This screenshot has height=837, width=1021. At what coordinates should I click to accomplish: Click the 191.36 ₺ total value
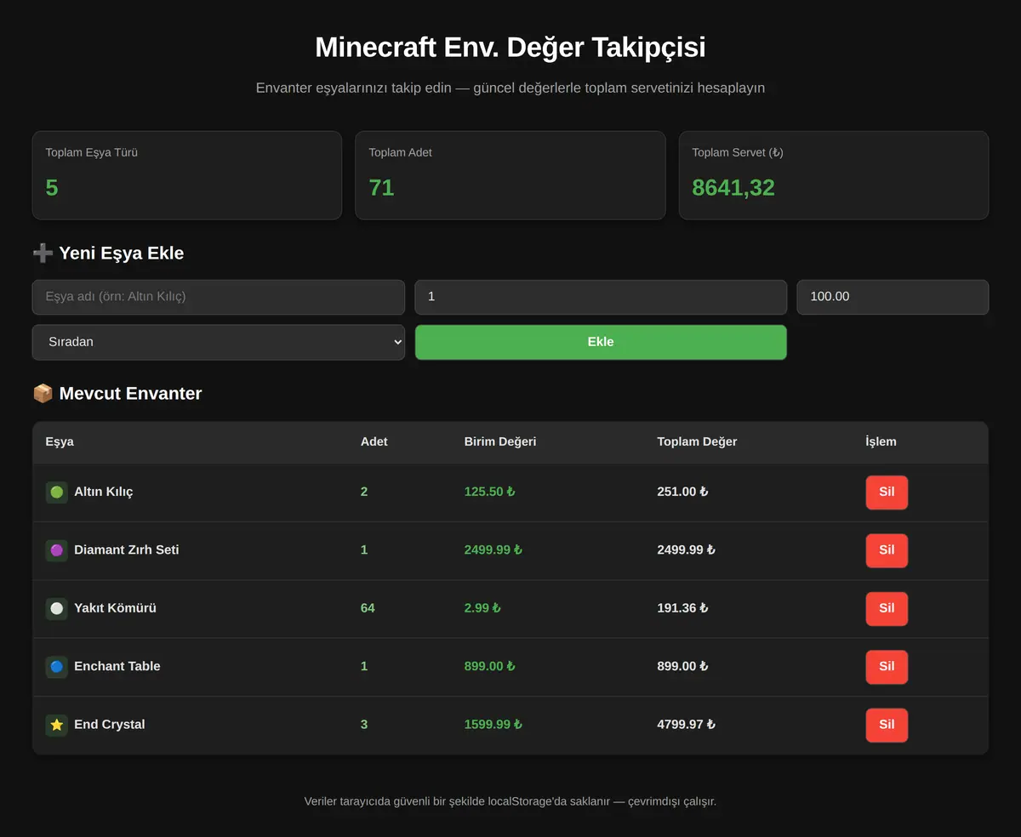coord(682,608)
